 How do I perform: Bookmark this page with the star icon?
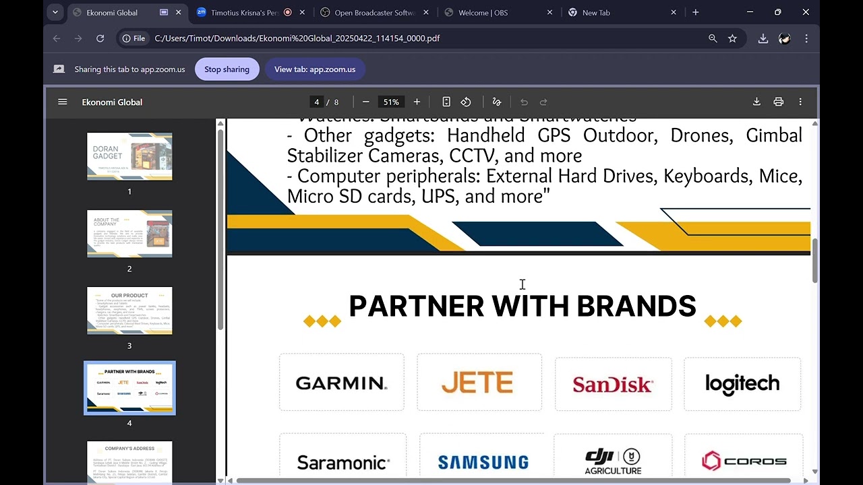coord(732,38)
